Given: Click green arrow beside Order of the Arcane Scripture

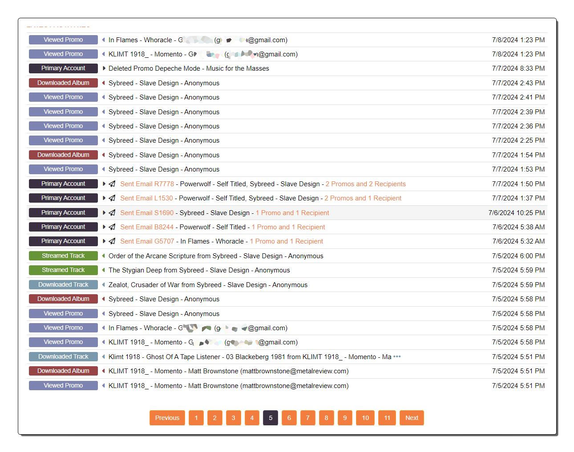Looking at the screenshot, I should tap(104, 256).
